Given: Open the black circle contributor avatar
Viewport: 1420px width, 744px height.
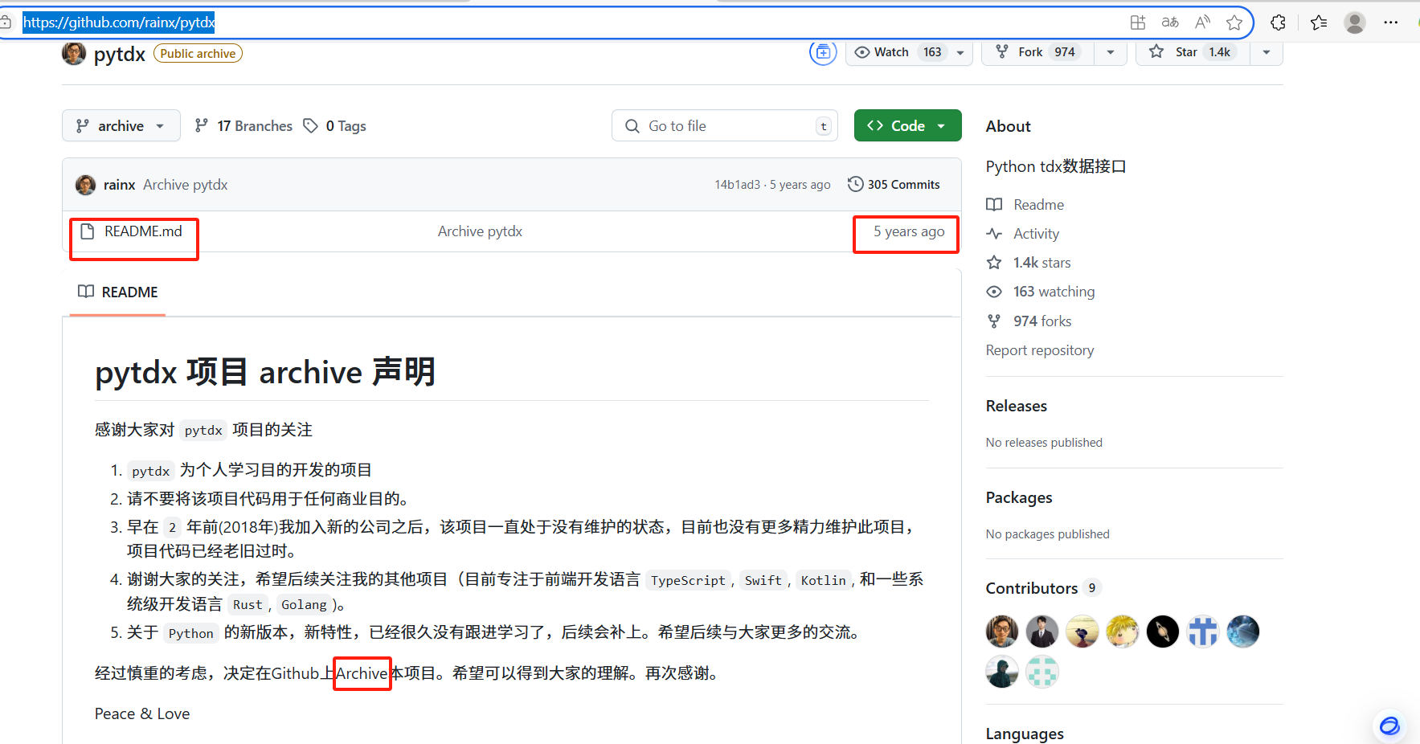Looking at the screenshot, I should click(x=1163, y=632).
